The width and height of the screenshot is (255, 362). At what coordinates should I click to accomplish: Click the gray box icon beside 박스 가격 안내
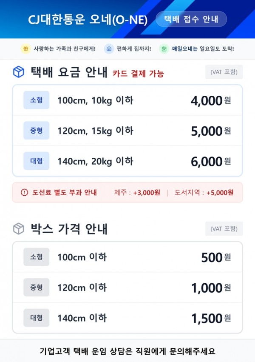pyautogui.click(x=19, y=229)
